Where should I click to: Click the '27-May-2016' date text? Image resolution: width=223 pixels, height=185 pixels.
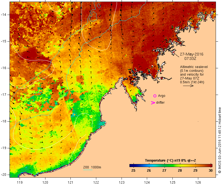tap(191, 54)
